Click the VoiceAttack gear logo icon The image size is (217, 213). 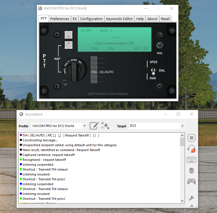(21, 114)
